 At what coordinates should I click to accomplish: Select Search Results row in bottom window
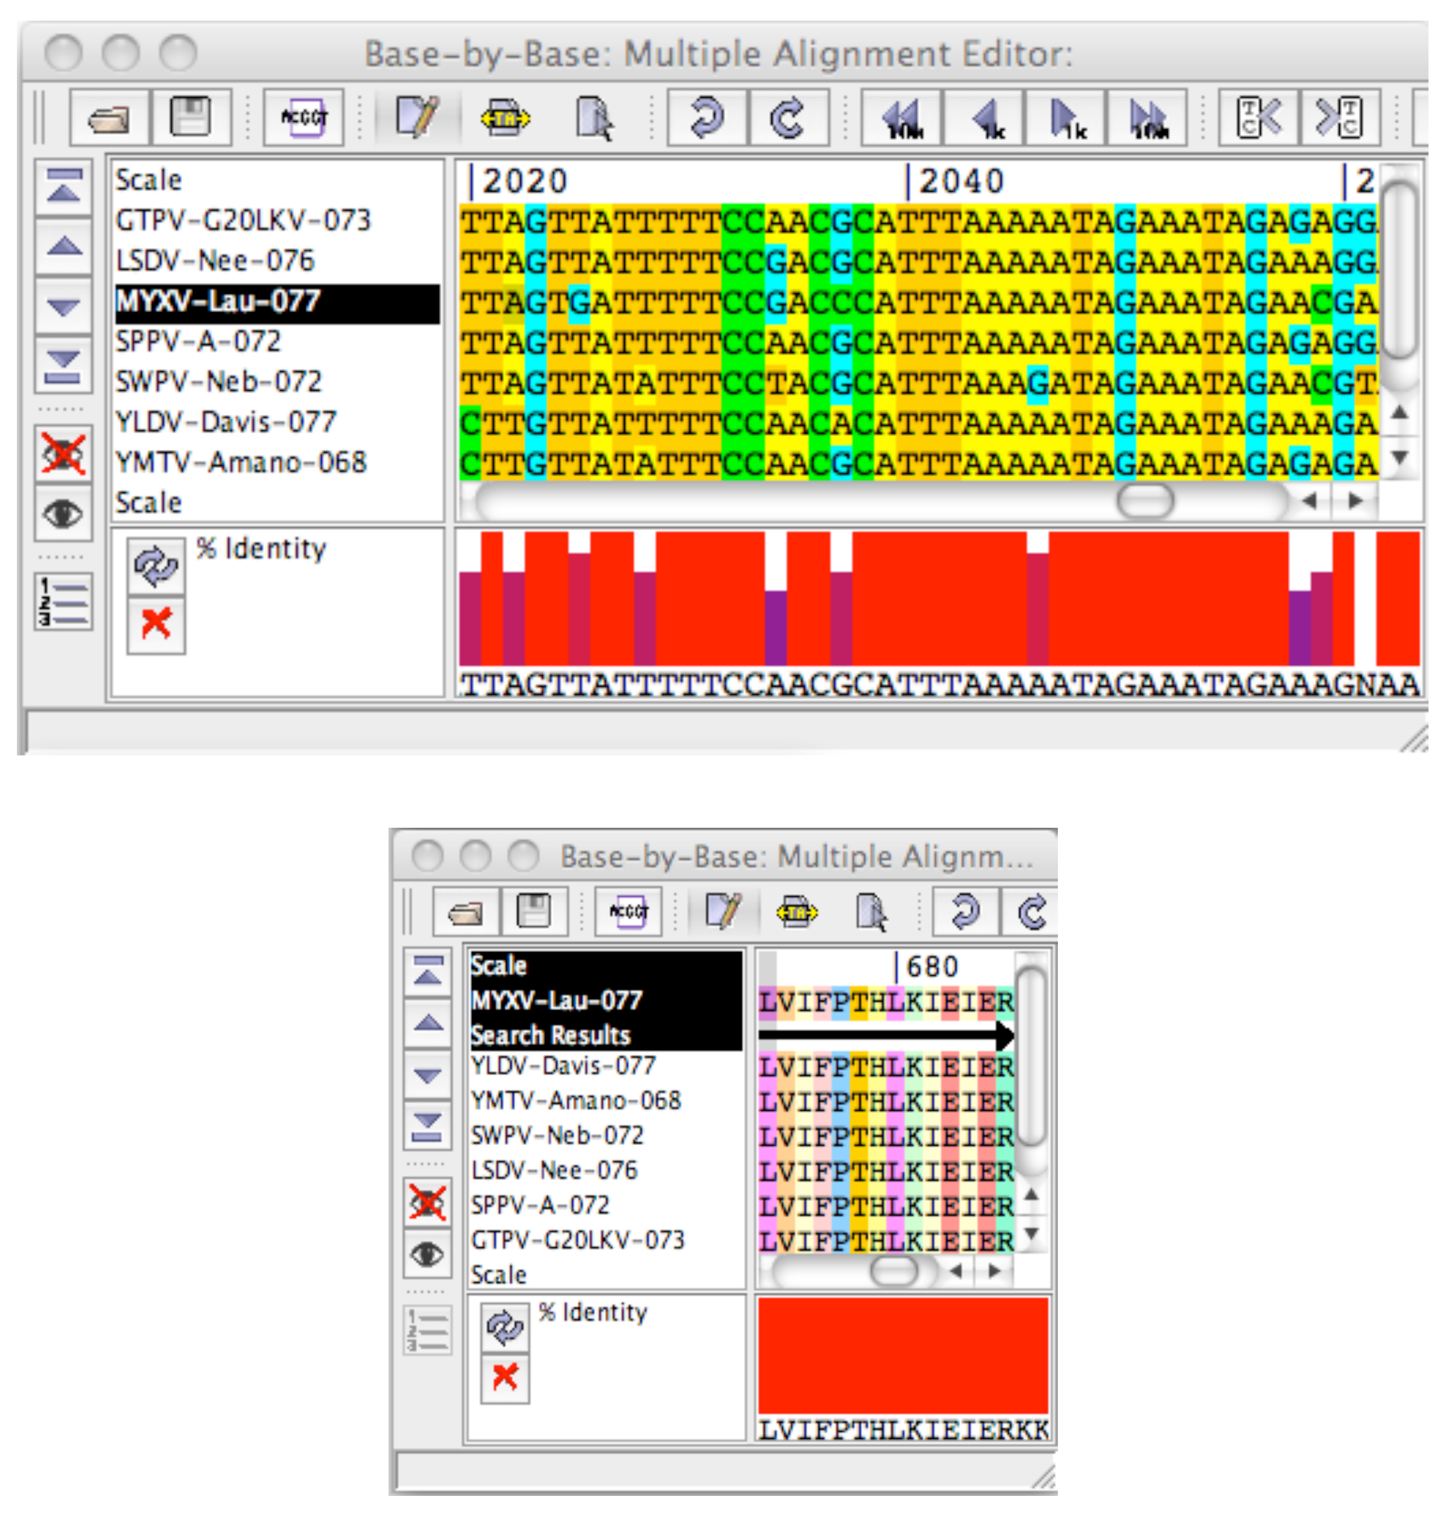pos(607,1035)
